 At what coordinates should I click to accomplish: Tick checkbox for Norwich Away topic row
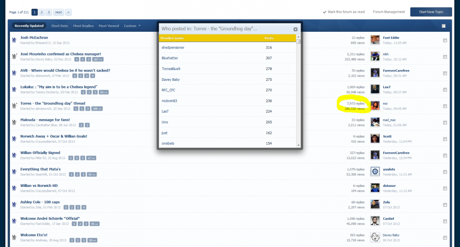click(445, 139)
